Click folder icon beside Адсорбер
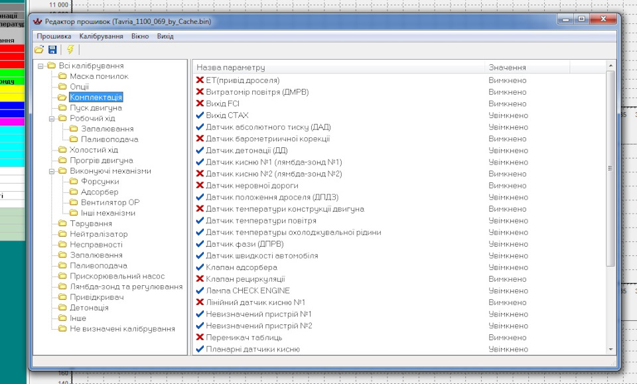637x384 pixels. click(x=74, y=192)
